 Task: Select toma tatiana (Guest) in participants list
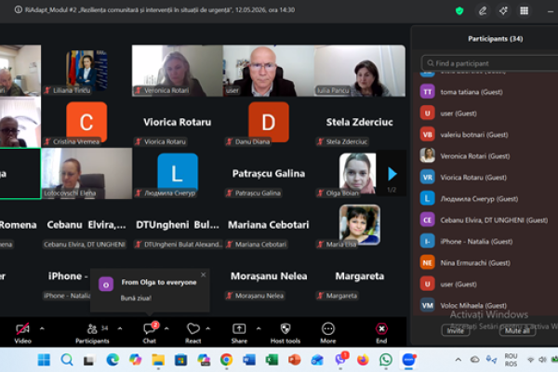(485, 92)
